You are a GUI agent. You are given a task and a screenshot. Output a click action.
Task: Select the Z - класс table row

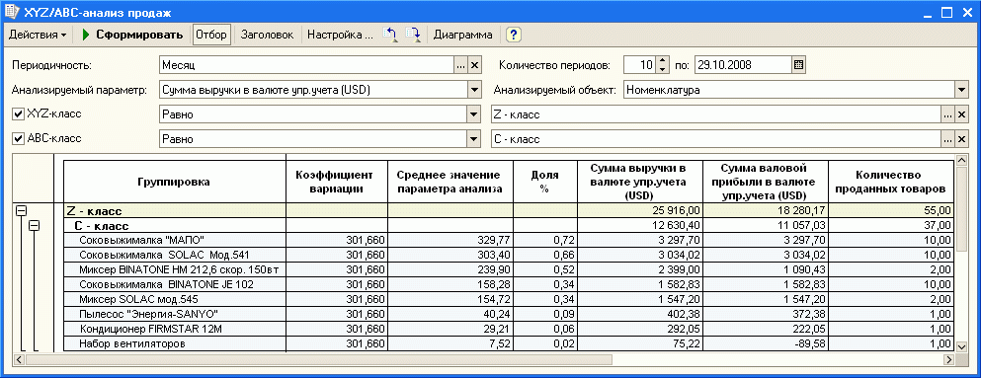pyautogui.click(x=509, y=211)
